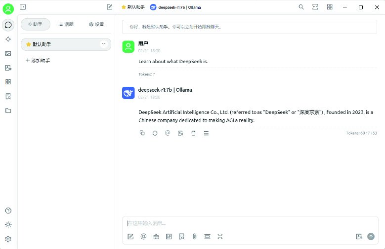The width and height of the screenshot is (385, 249).
Task: Open the message more-options menu icon
Action: 206,133
